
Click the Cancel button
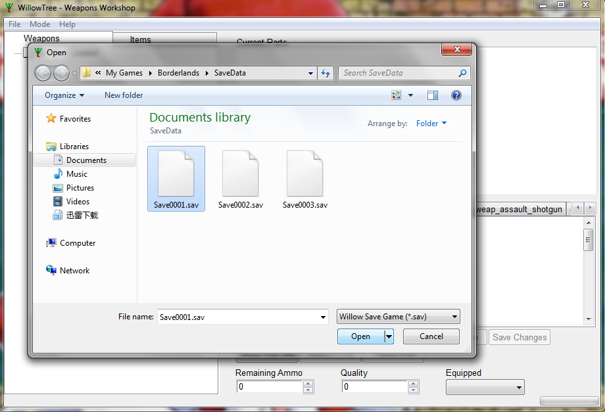431,336
